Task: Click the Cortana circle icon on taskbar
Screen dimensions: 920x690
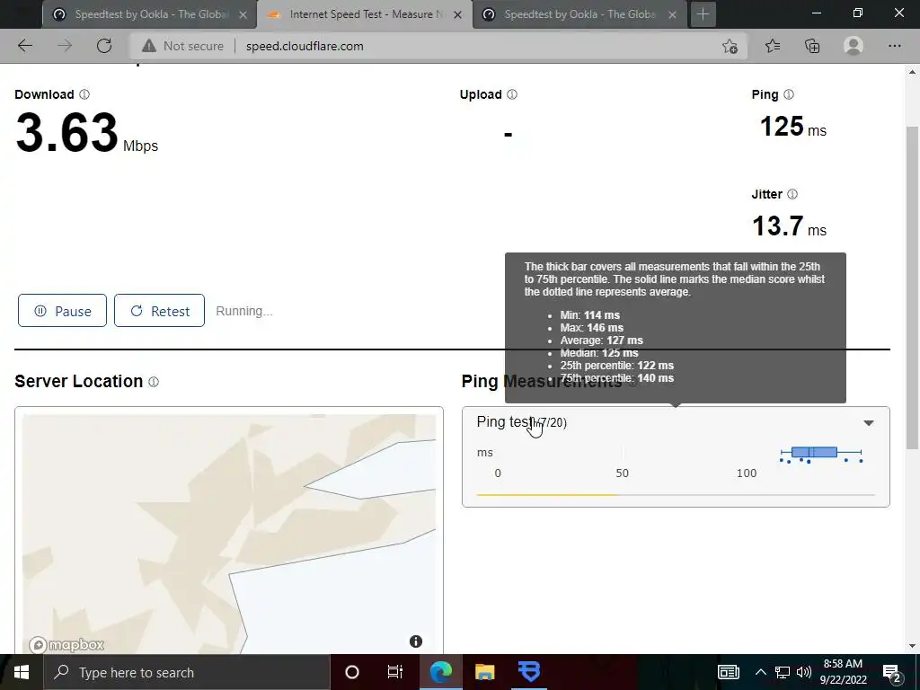Action: pos(352,672)
